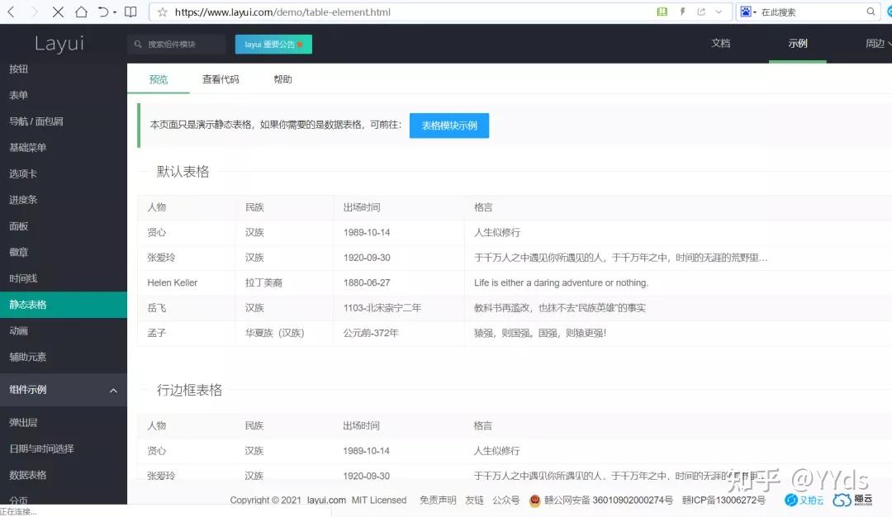Stop page loading with X icon

click(58, 12)
